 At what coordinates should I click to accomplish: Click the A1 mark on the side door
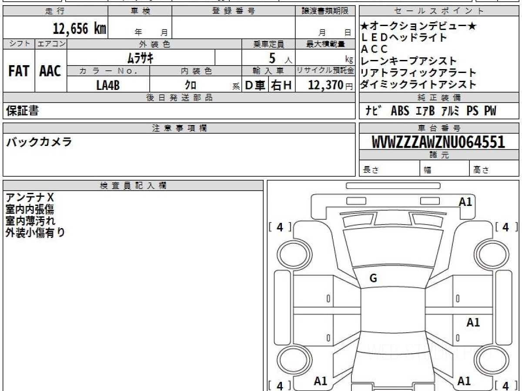tap(473, 322)
